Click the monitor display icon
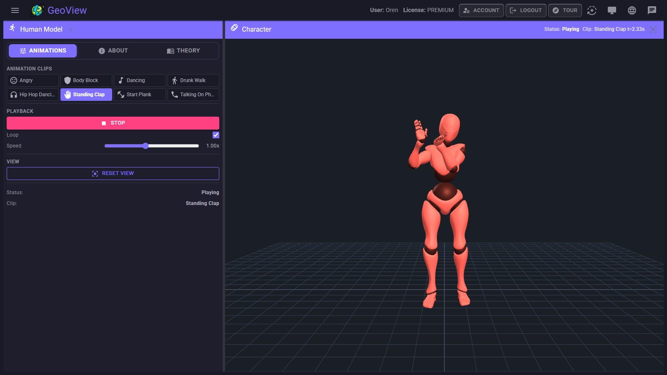Image resolution: width=667 pixels, height=375 pixels. [x=612, y=10]
